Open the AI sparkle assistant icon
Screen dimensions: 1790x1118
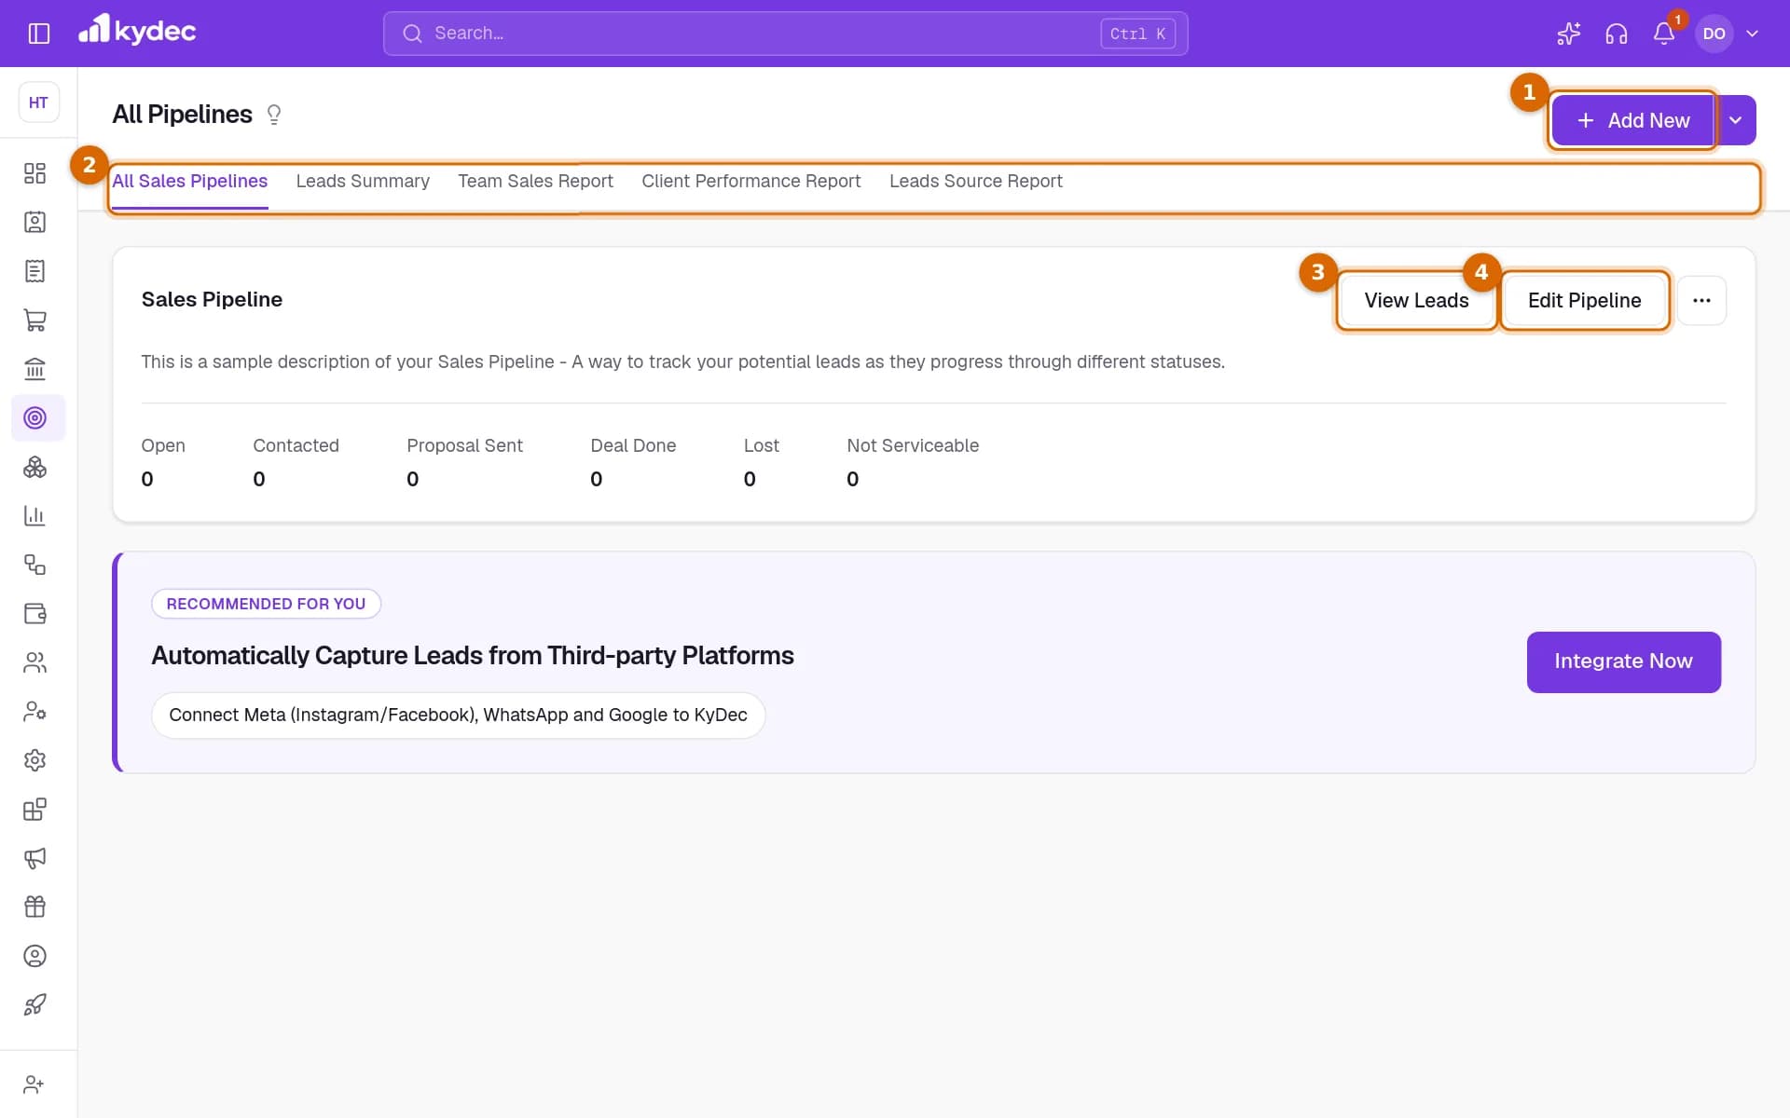(1569, 34)
